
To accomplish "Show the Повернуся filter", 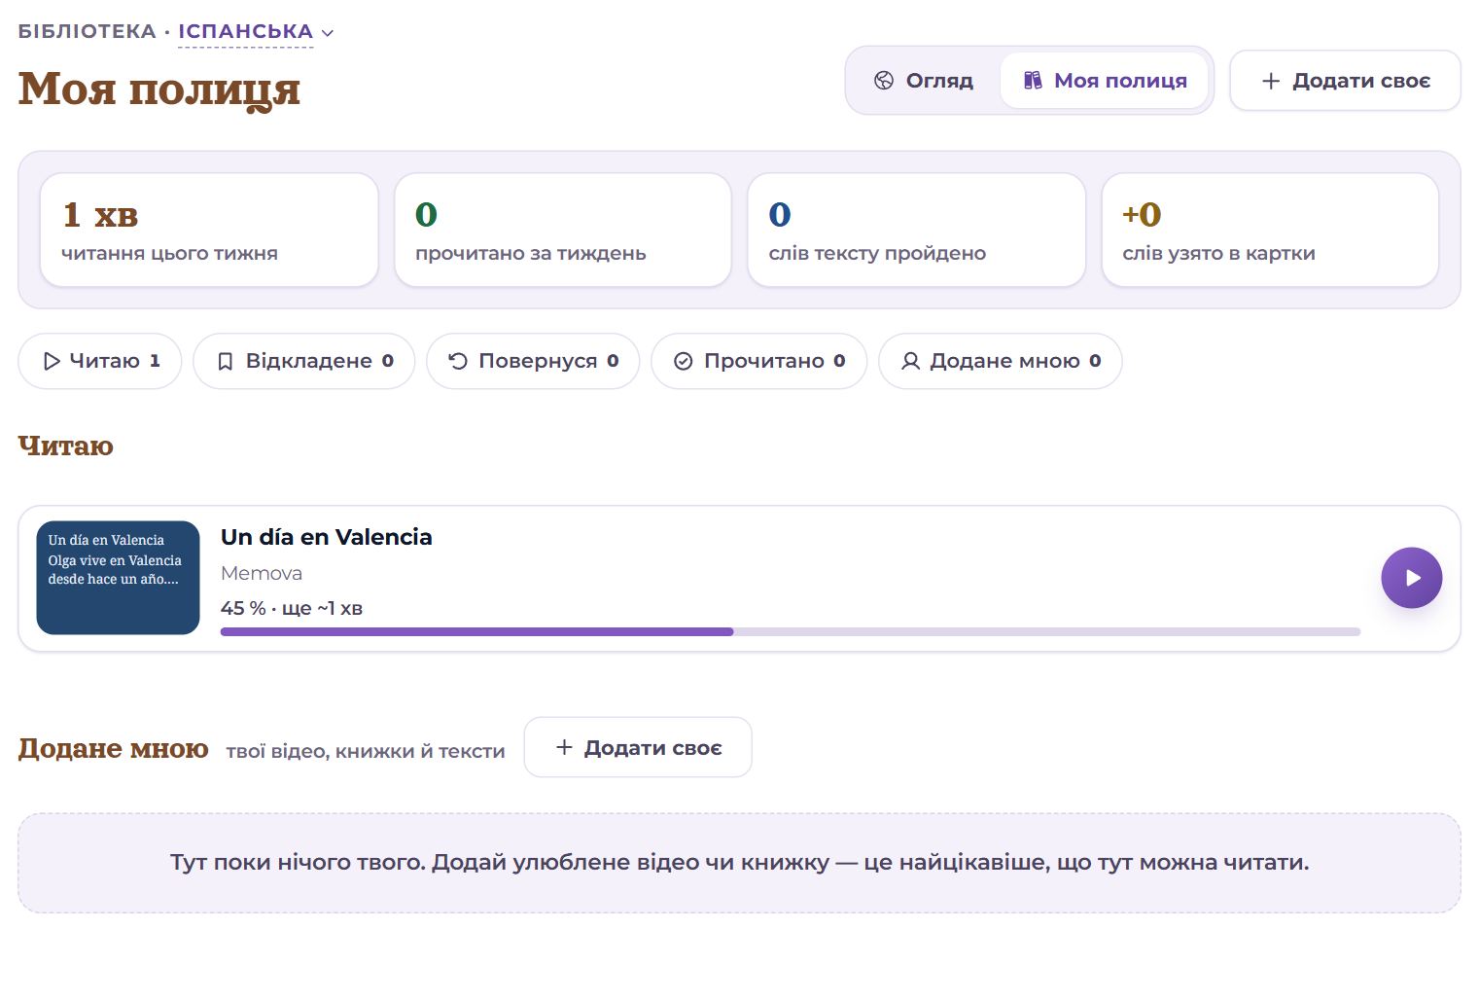I will (533, 361).
